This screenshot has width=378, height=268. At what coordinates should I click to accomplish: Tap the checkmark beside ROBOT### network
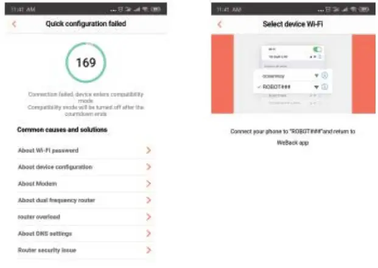(x=259, y=87)
